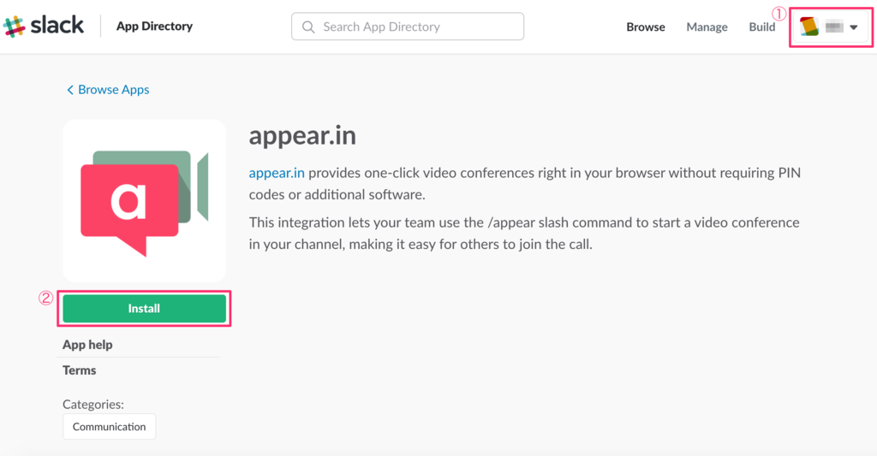Expand the team switcher dropdown arrow
Viewport: 877px width, 456px height.
(854, 27)
